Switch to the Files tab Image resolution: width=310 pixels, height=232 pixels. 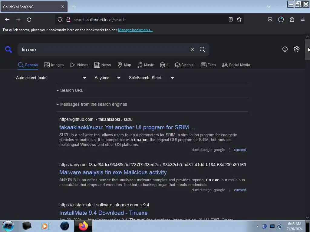208,65
